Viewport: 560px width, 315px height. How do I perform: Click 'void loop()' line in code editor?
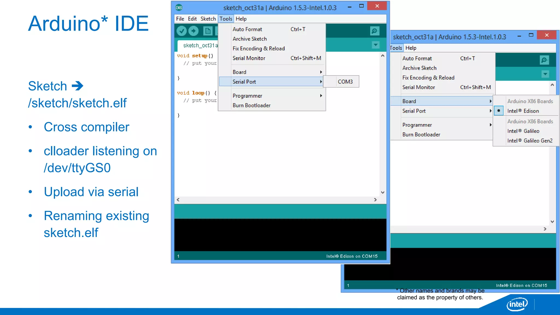[x=197, y=93]
